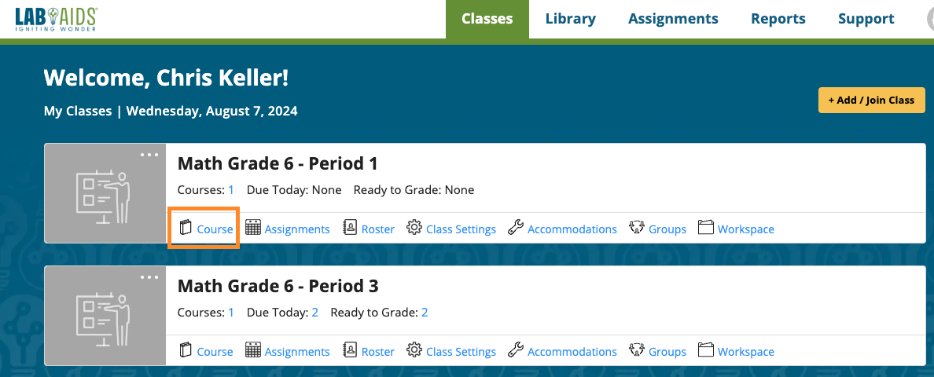Open the Reports tab

click(778, 19)
